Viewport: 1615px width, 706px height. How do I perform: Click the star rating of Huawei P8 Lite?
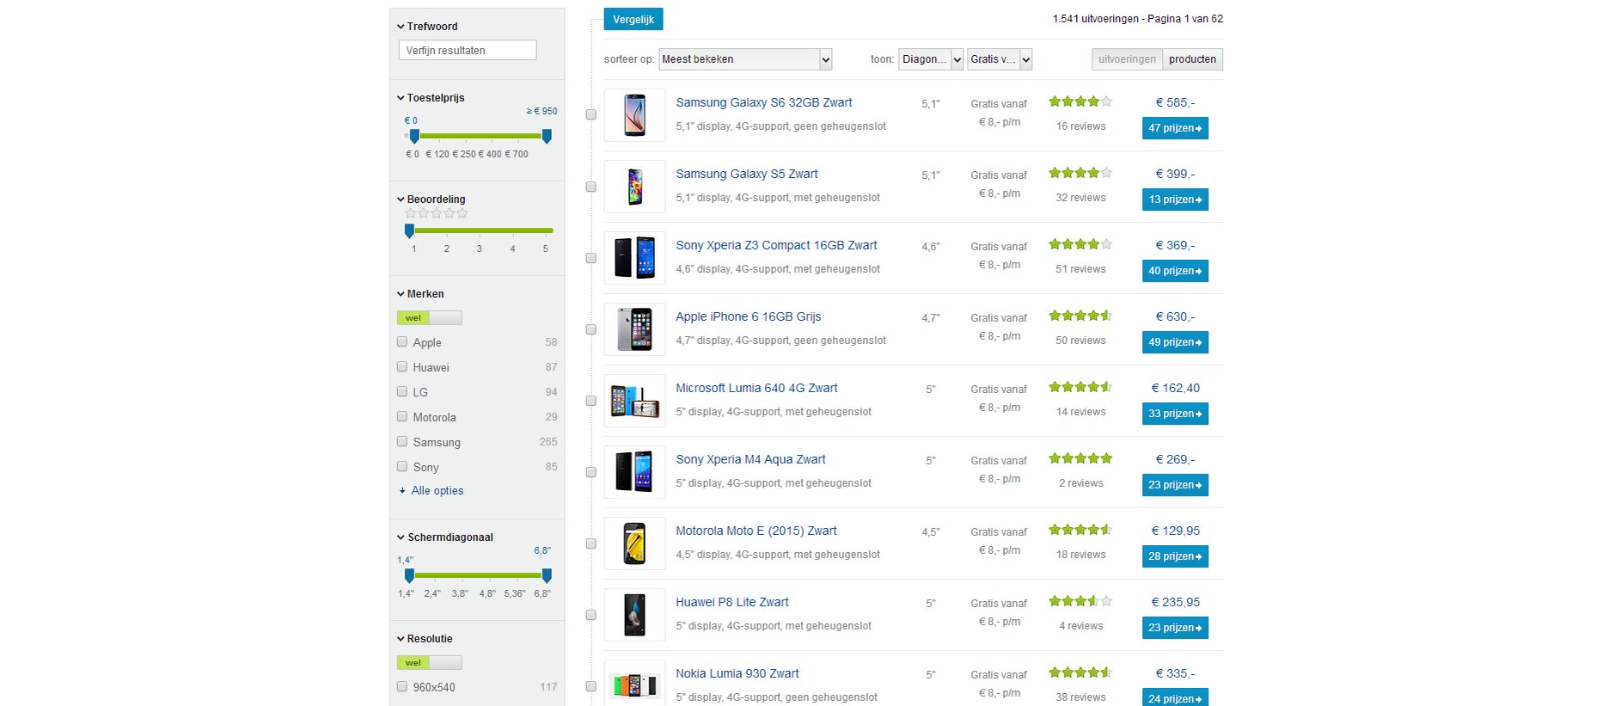click(1080, 601)
